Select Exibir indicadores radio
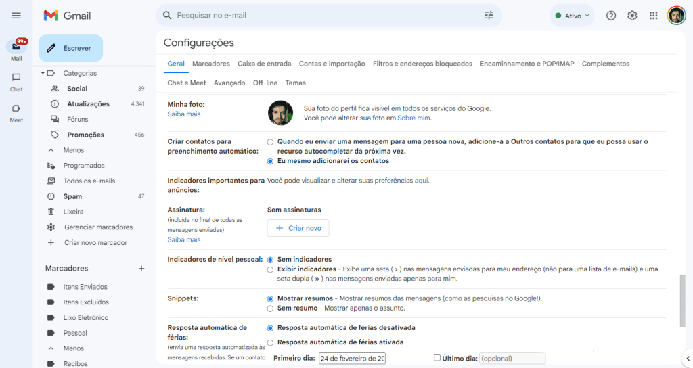693x368 pixels. click(270, 269)
